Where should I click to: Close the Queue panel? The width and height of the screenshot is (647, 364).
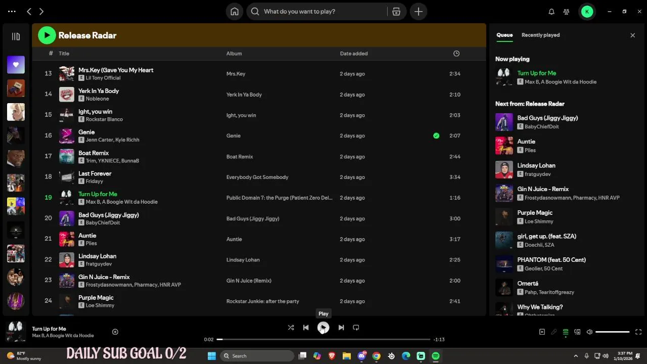(x=632, y=35)
